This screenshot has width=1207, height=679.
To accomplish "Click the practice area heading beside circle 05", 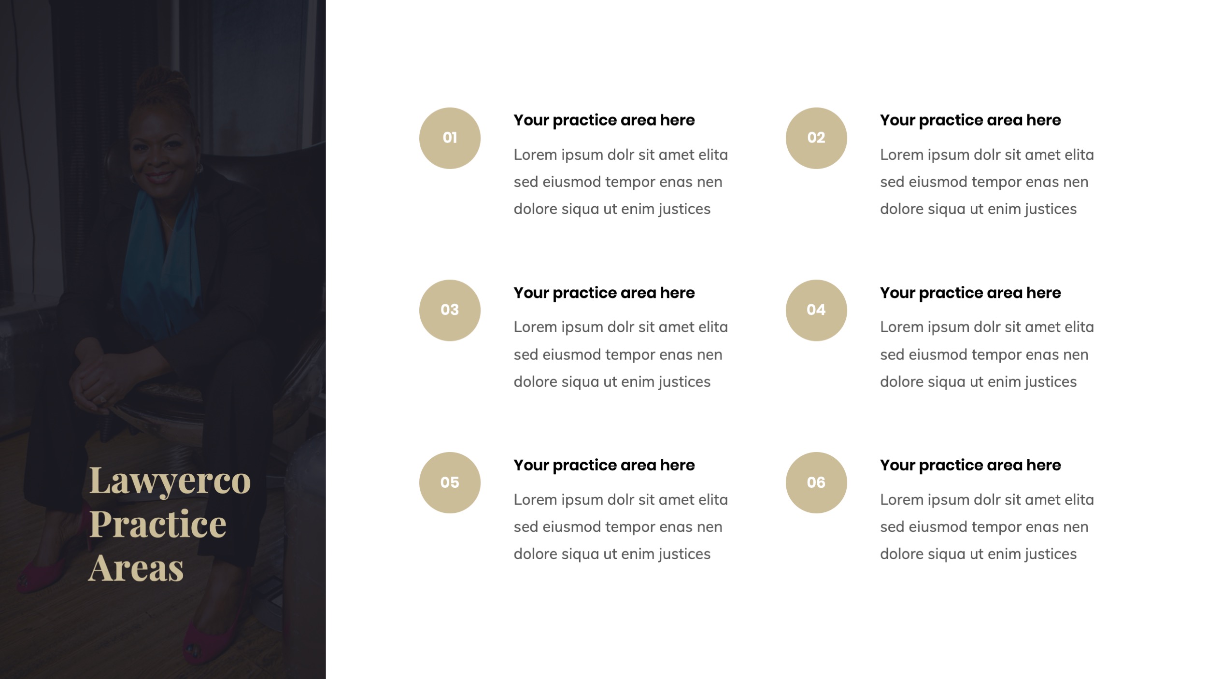I will [x=604, y=465].
